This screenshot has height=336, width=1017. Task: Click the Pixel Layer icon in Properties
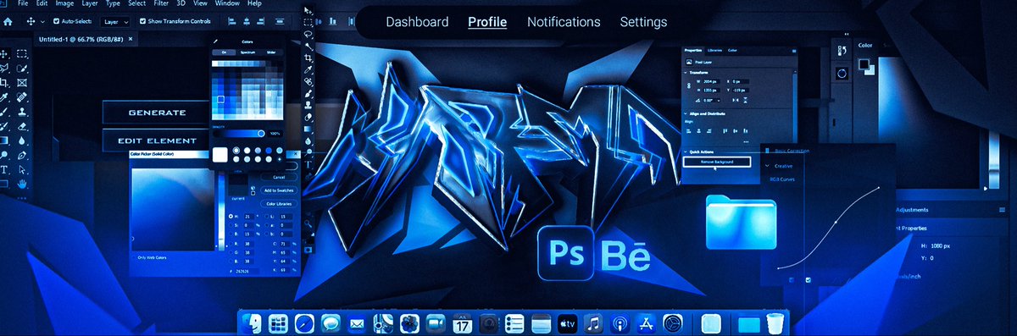pos(688,62)
